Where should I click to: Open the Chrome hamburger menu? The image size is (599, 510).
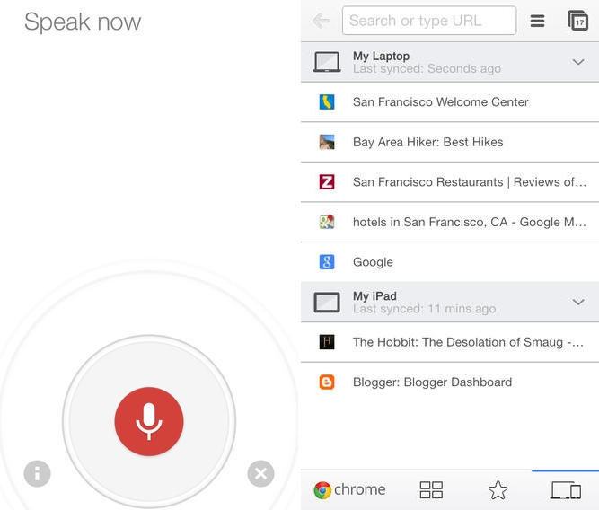coord(537,21)
